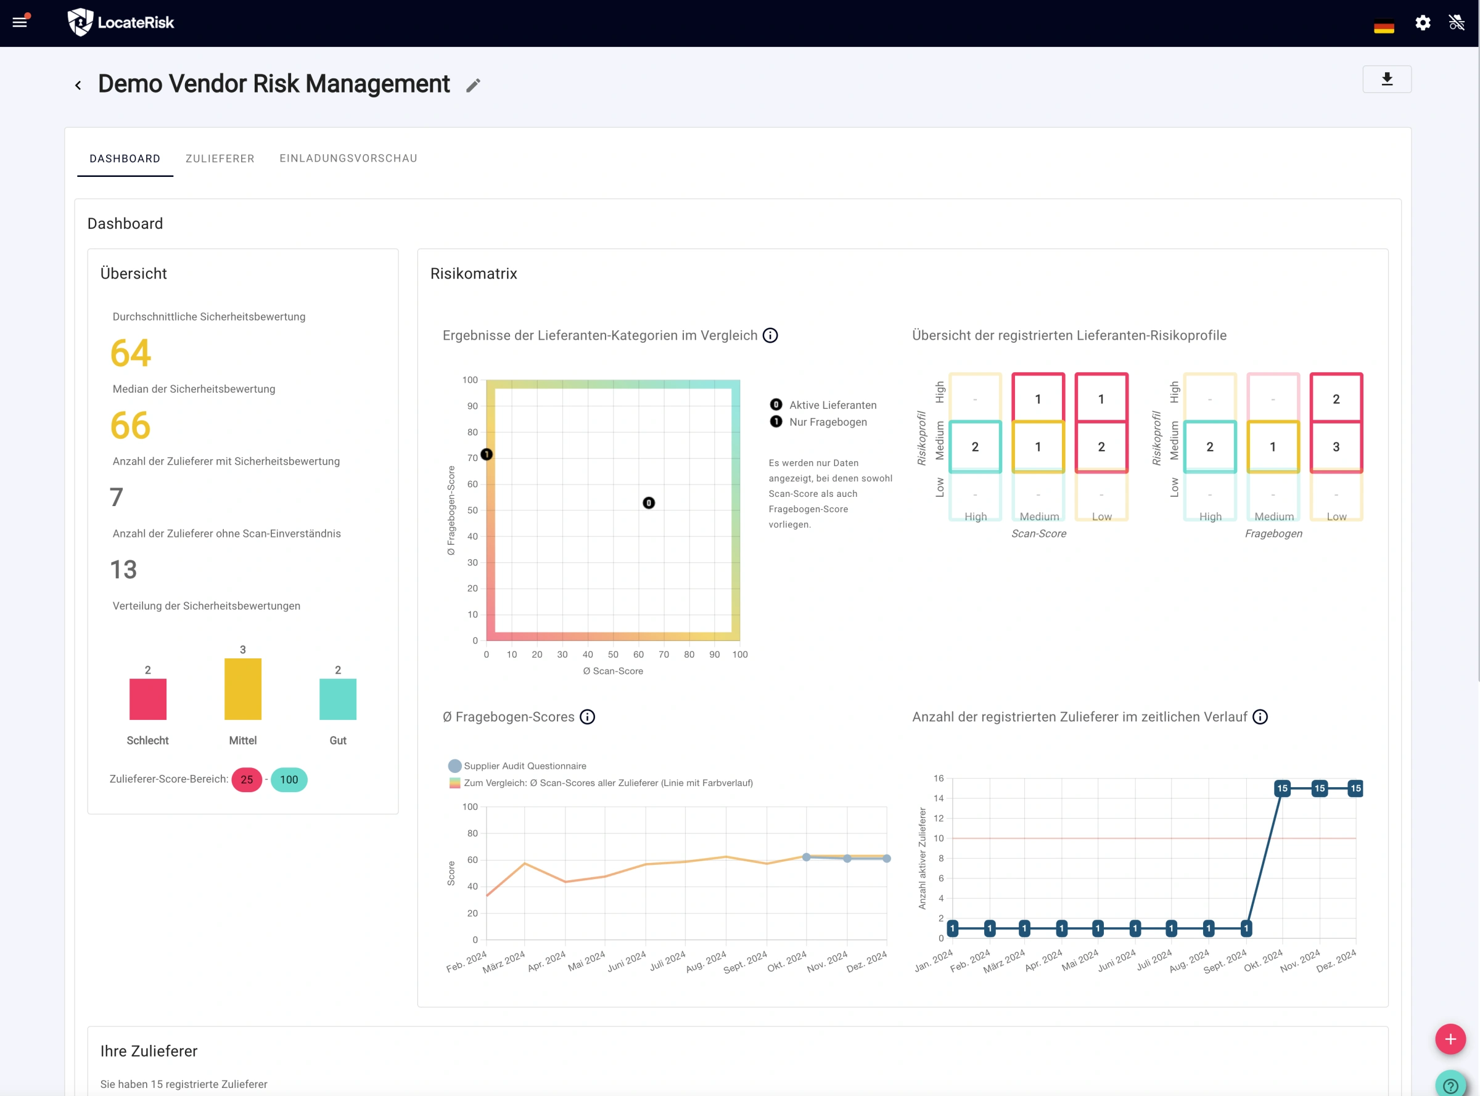
Task: Download report with the download button
Action: point(1386,80)
